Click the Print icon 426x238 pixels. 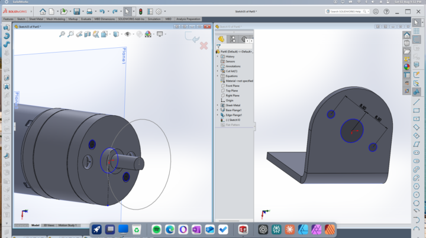pyautogui.click(x=89, y=11)
